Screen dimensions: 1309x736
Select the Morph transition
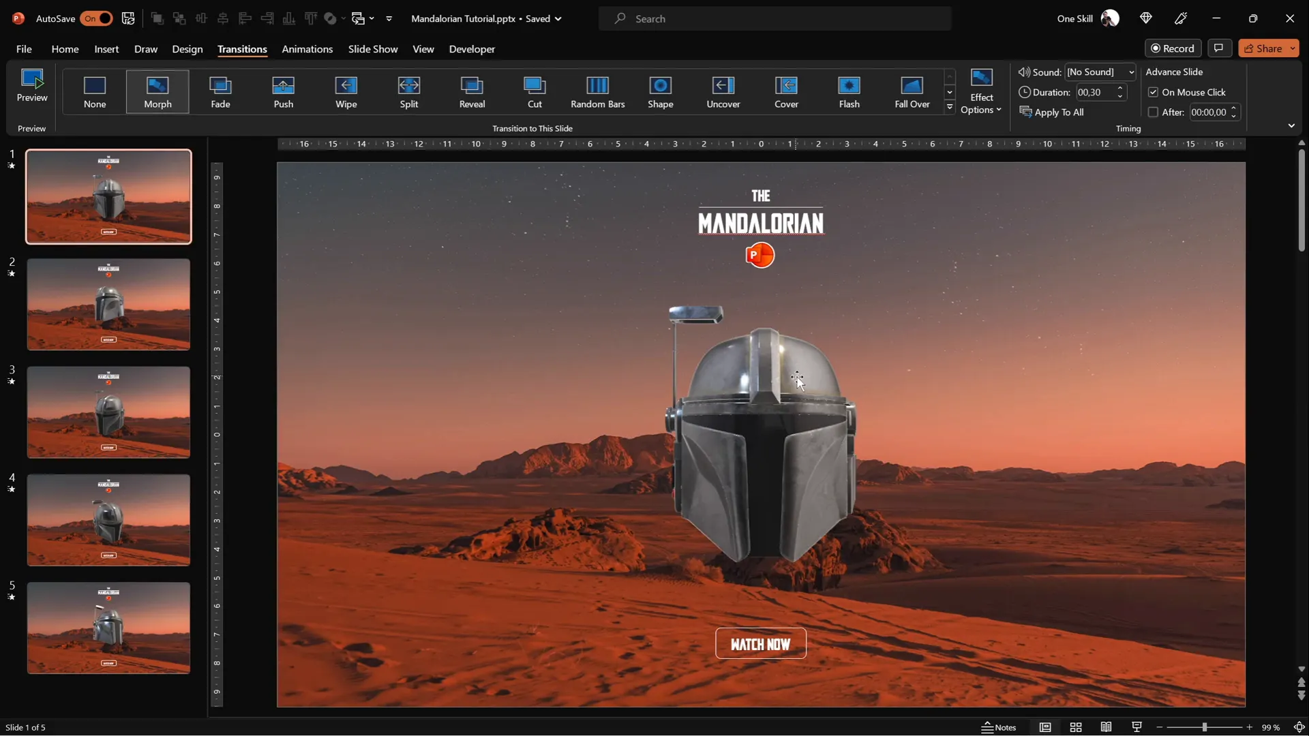click(x=157, y=92)
